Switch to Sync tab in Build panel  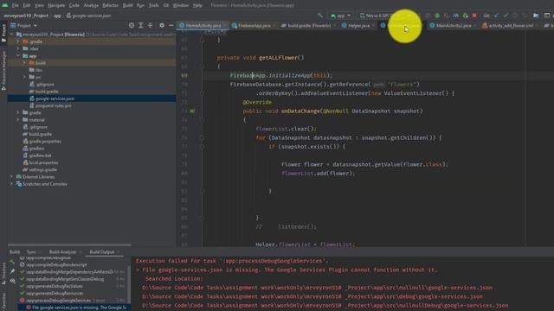point(31,251)
